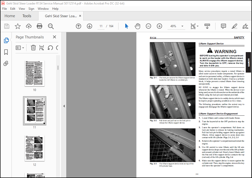Zoom in with the plus icon

[x=159, y=26]
